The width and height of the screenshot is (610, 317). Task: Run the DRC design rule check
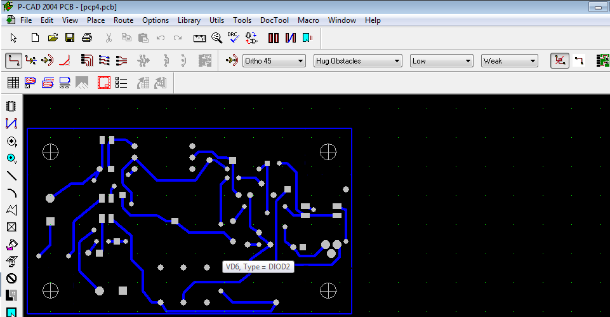pyautogui.click(x=234, y=37)
